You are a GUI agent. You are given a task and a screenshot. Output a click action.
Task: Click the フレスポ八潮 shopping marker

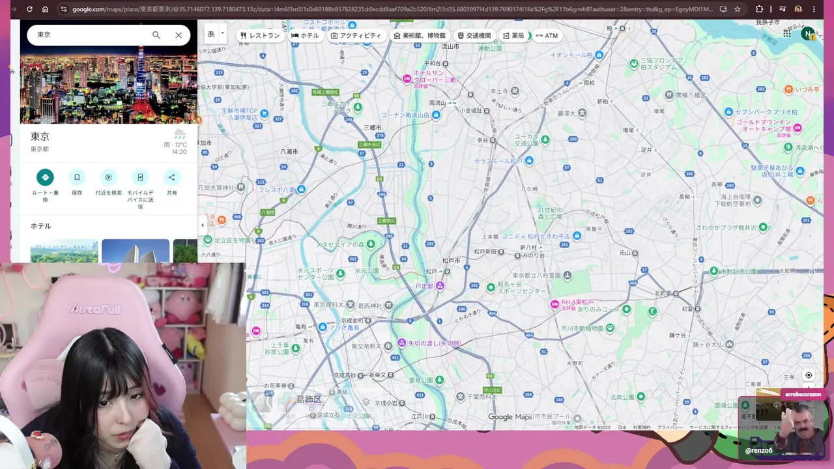coord(301,190)
